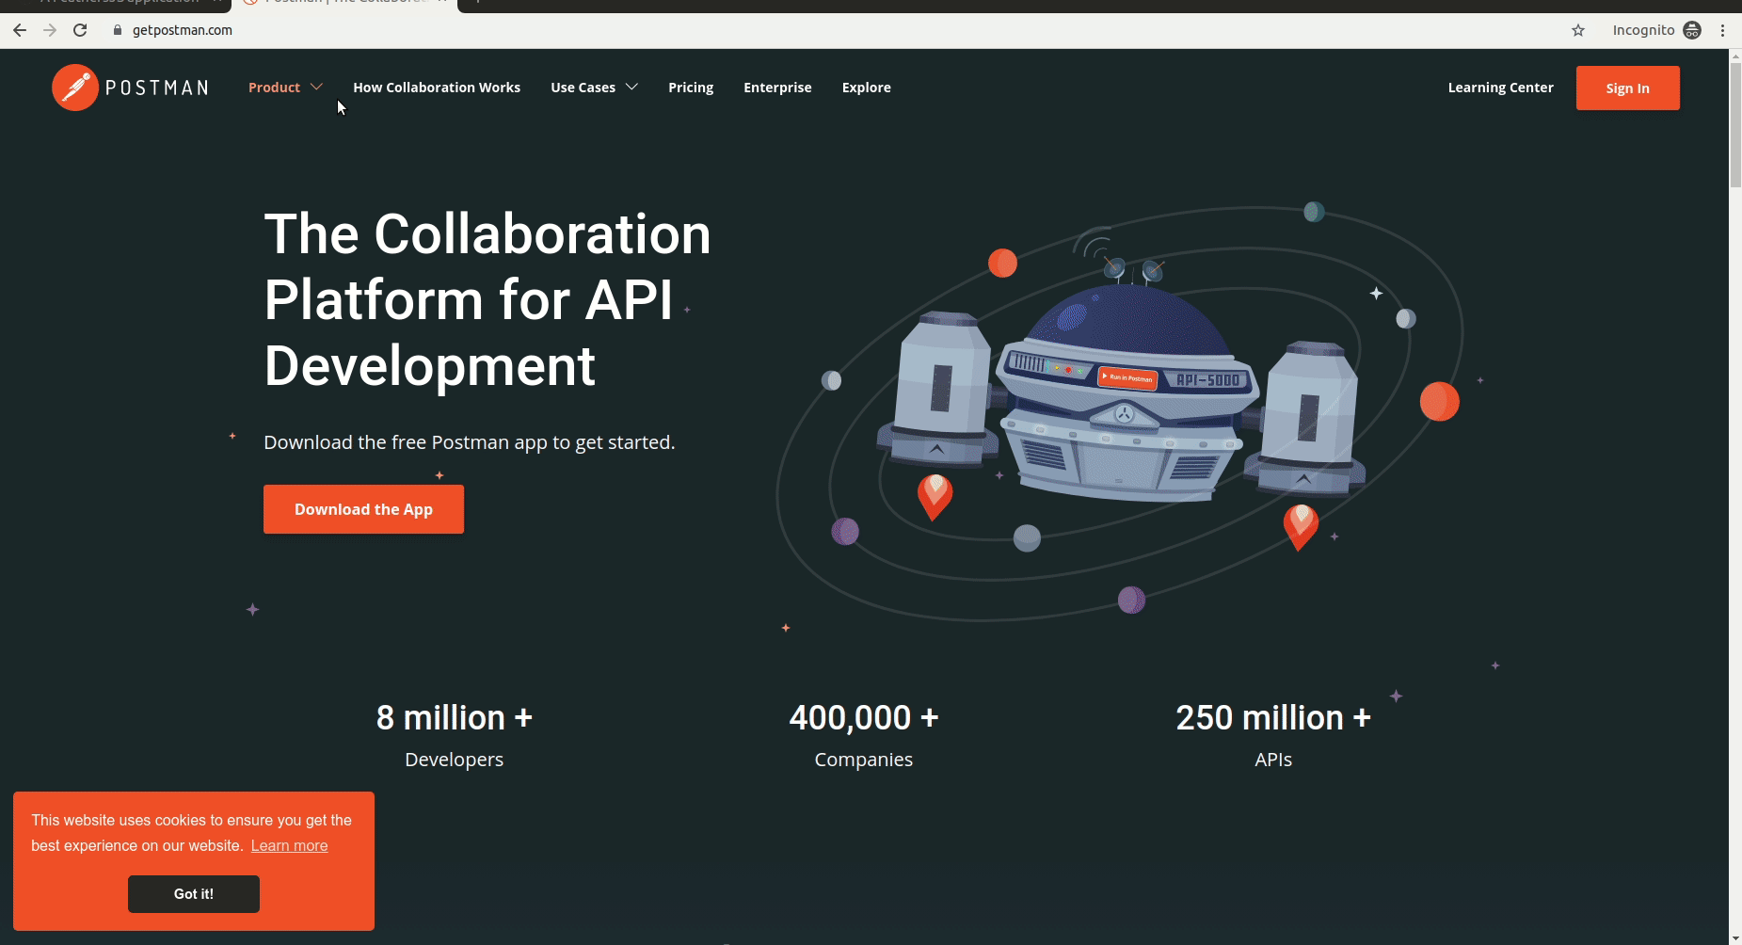Click Run in Postman button on spaceship
The width and height of the screenshot is (1742, 945).
coord(1128,377)
